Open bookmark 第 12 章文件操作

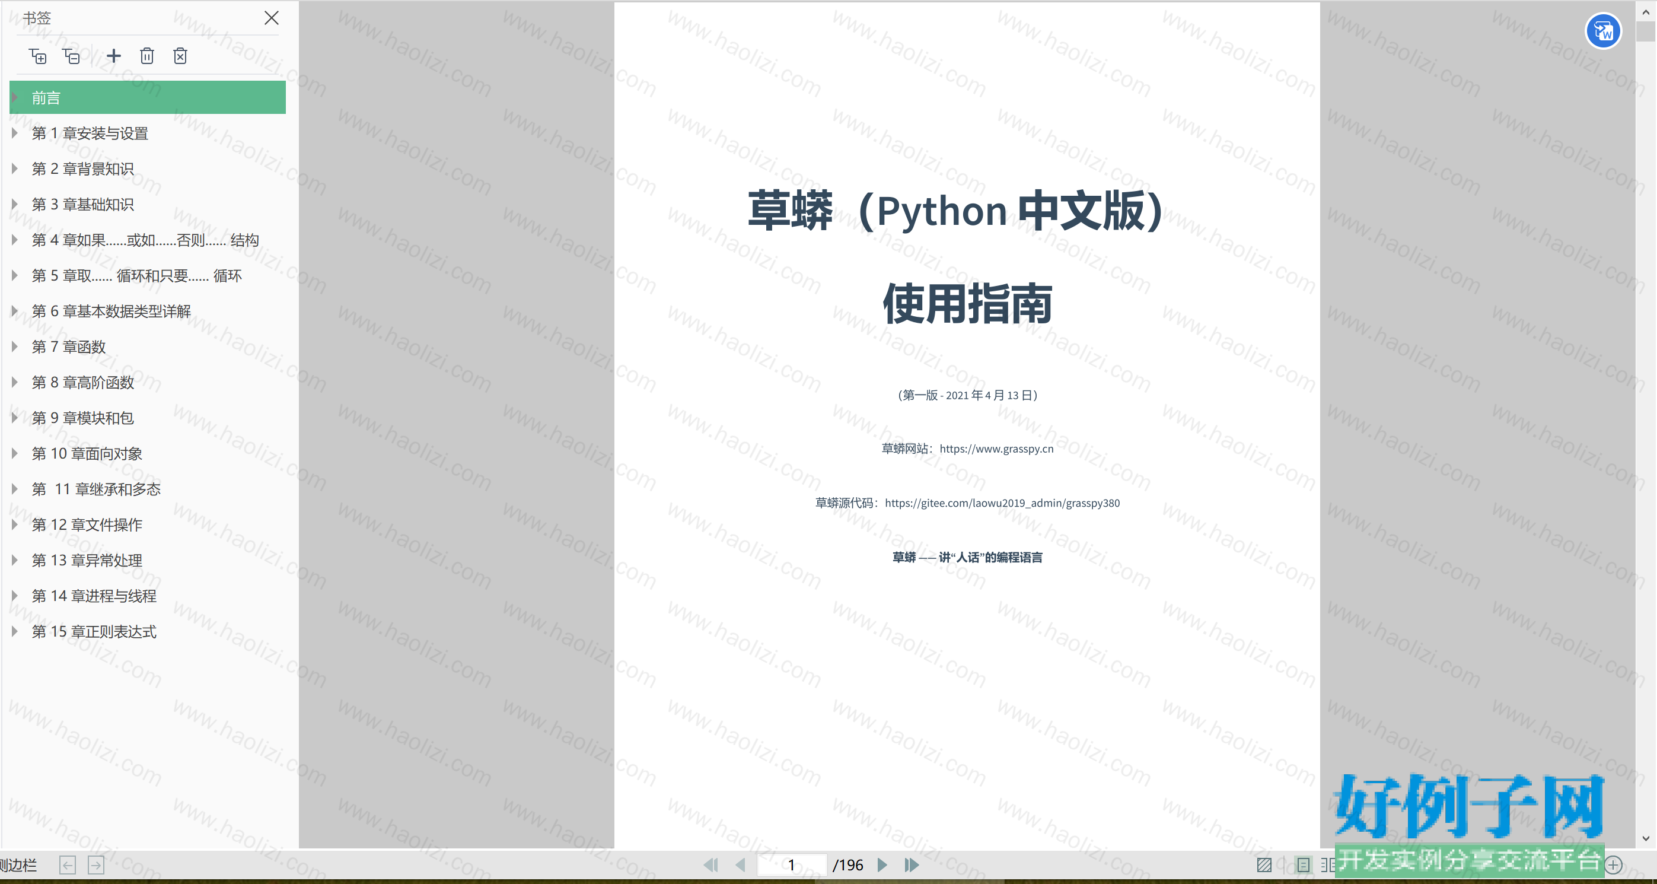tap(87, 524)
